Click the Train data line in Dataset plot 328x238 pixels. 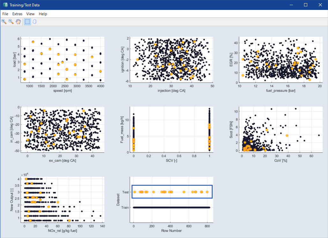pos(172,207)
